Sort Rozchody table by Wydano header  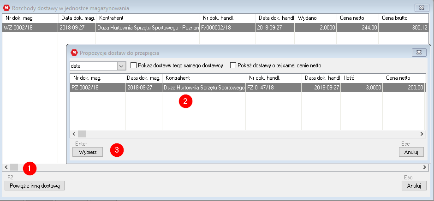point(315,18)
